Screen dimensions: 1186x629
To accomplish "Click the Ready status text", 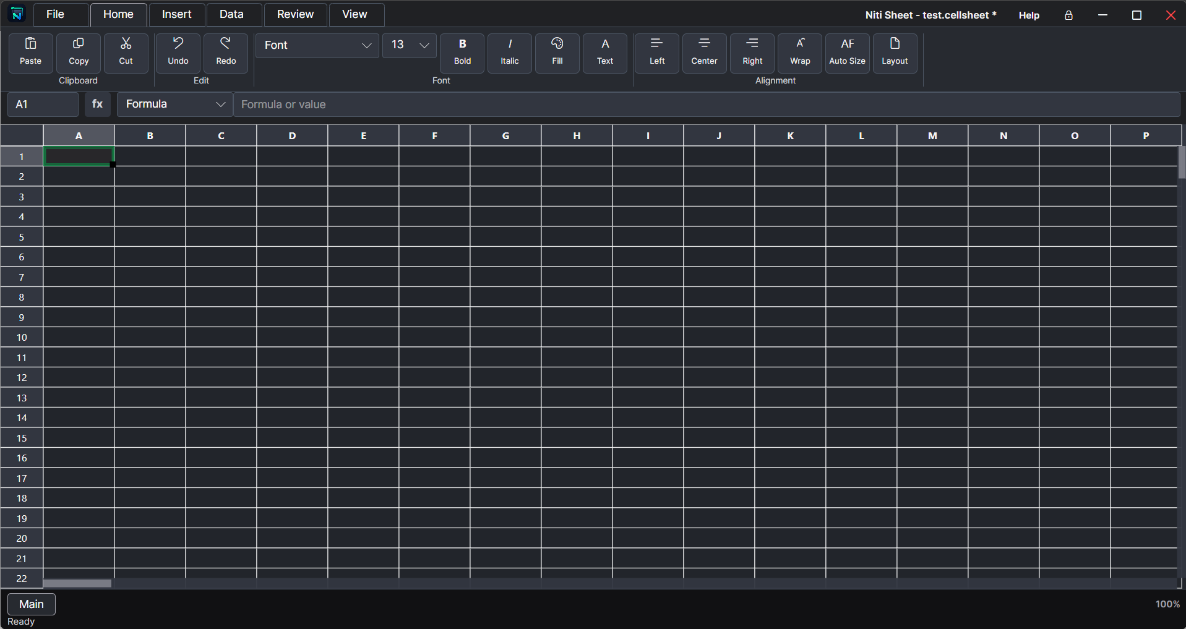I will point(21,622).
